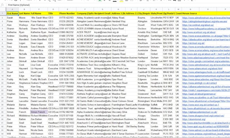Select row 1 header number
The width and height of the screenshot is (230, 138).
pyautogui.click(x=3, y=13)
